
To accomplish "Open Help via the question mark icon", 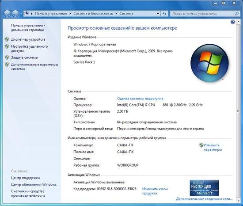I will [233, 22].
